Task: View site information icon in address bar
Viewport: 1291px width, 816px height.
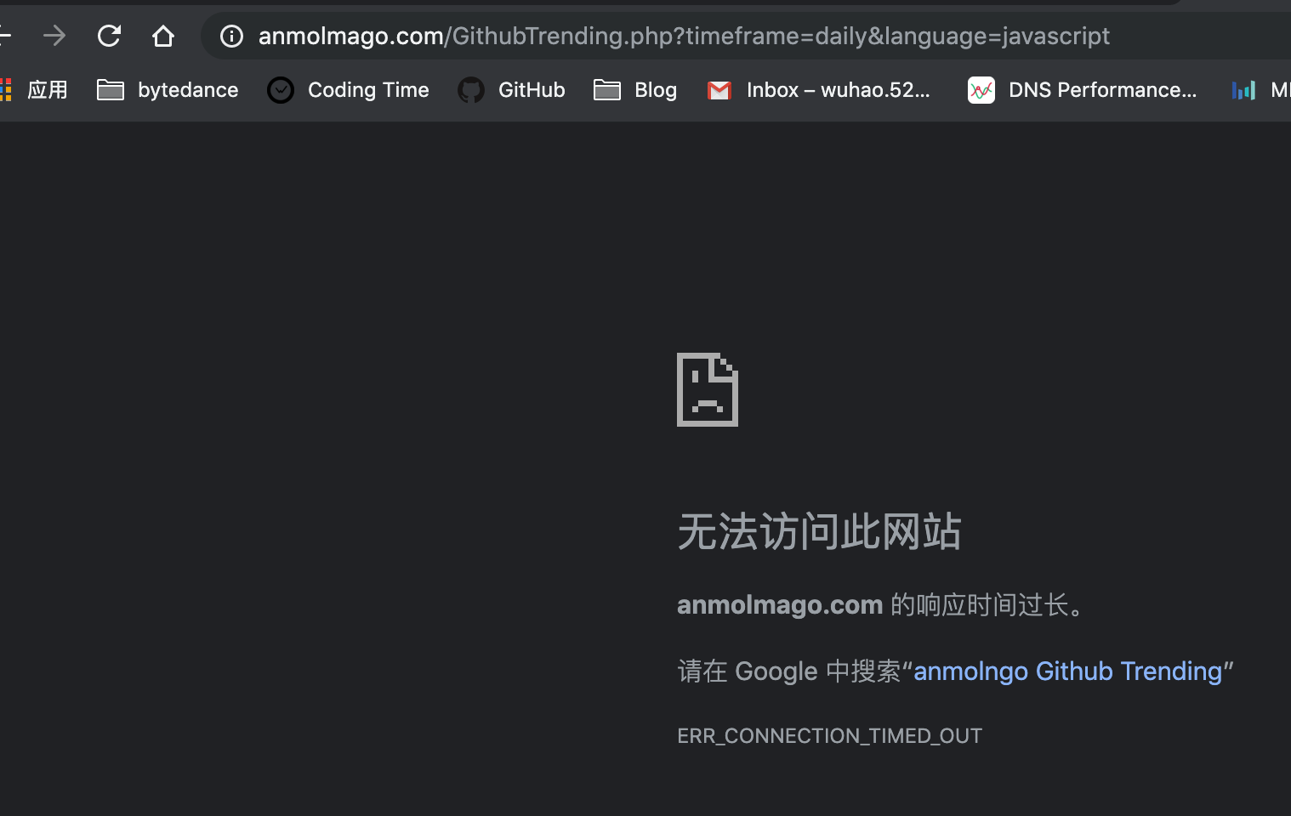Action: [x=231, y=36]
